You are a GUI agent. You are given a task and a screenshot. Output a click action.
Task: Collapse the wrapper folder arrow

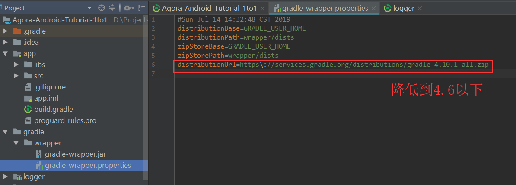click(x=16, y=143)
